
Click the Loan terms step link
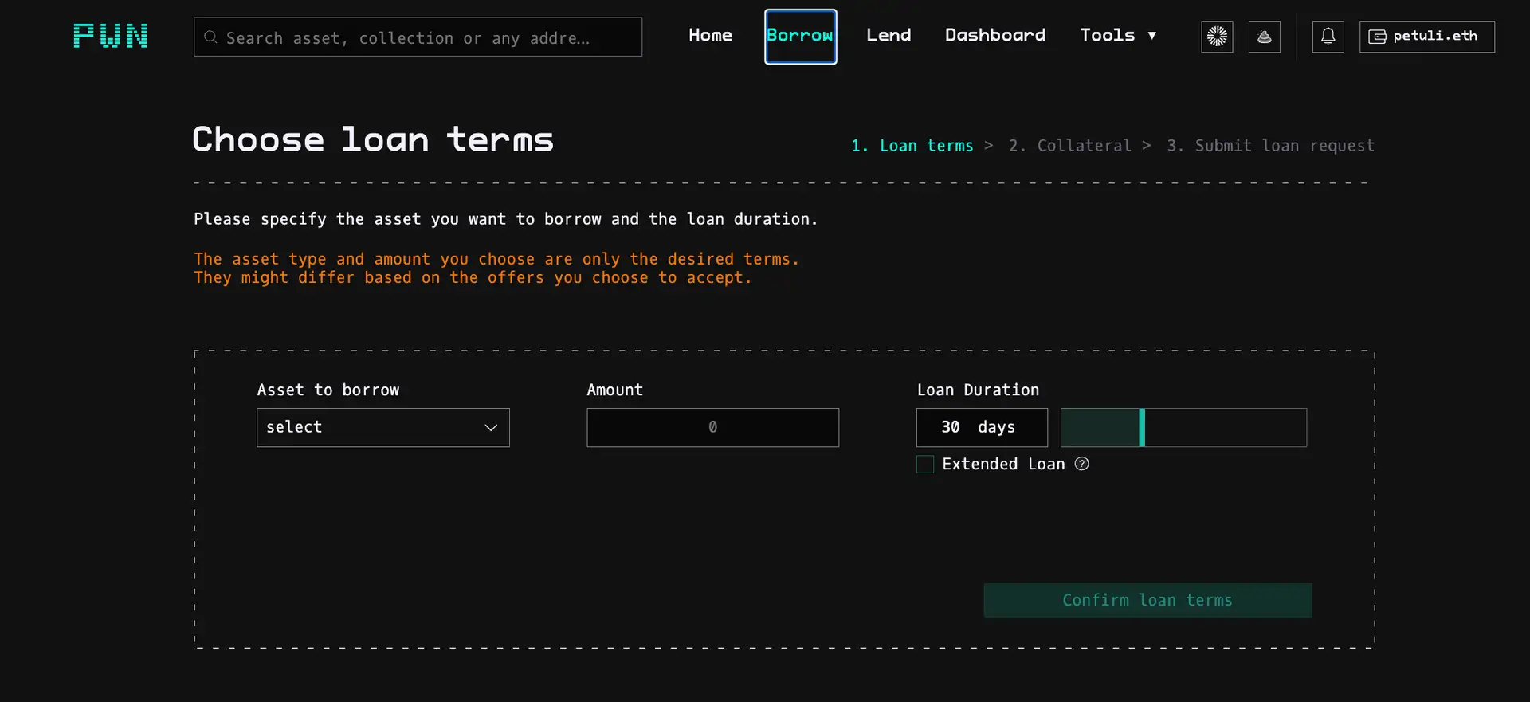(912, 146)
